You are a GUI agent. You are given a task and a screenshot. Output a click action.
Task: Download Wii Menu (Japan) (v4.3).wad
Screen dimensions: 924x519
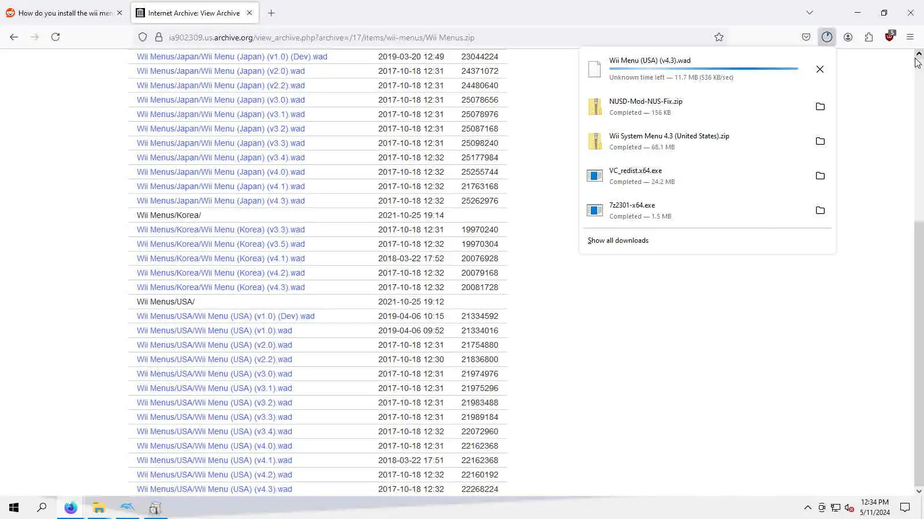tap(221, 201)
